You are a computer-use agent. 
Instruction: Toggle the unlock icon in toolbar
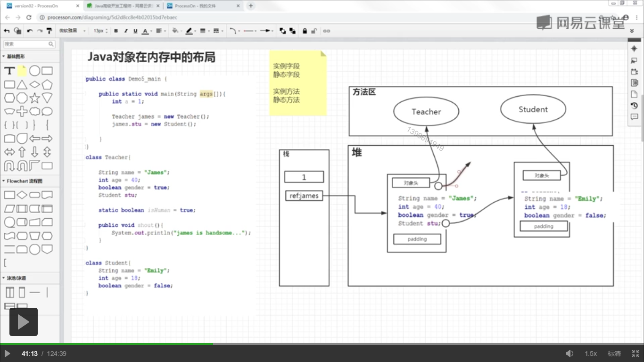[x=314, y=31]
